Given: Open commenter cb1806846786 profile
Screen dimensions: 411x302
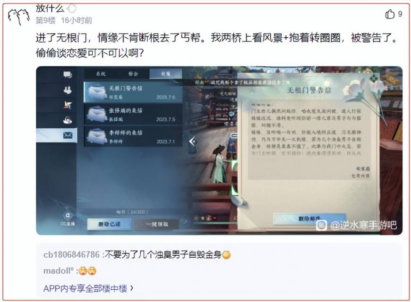Looking at the screenshot, I should click(71, 254).
